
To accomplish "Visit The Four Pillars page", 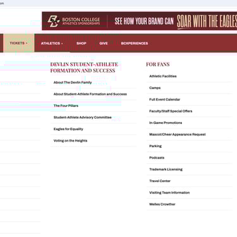I will point(66,106).
